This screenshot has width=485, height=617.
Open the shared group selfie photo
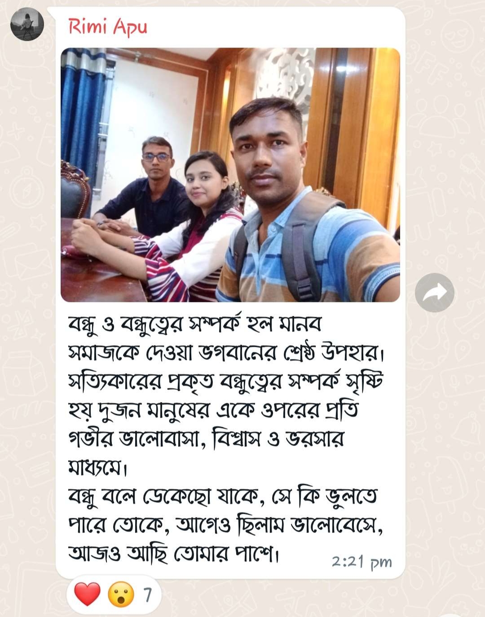(230, 175)
